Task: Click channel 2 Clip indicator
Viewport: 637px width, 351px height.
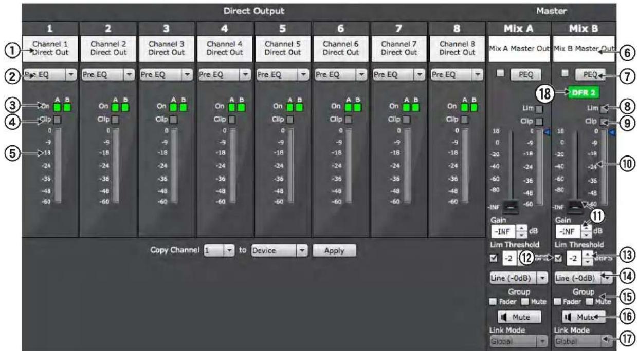Action: point(115,120)
